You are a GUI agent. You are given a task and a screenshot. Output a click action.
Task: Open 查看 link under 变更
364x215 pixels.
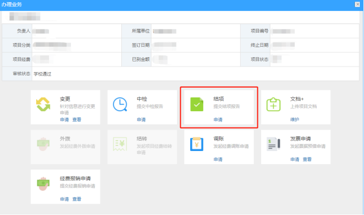point(77,120)
